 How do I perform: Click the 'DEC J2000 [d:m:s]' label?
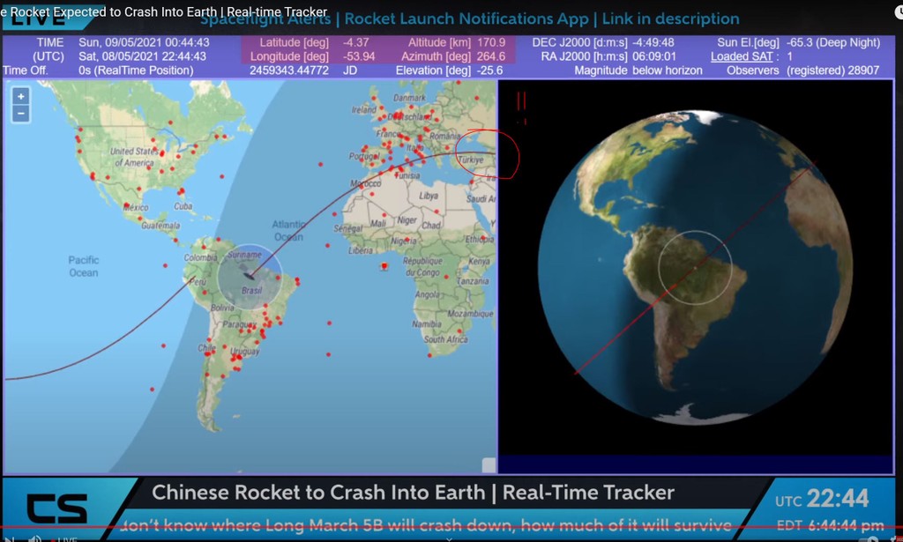(580, 42)
